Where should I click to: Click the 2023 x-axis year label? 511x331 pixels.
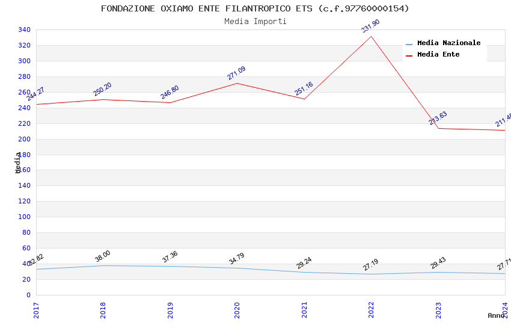pyautogui.click(x=438, y=310)
